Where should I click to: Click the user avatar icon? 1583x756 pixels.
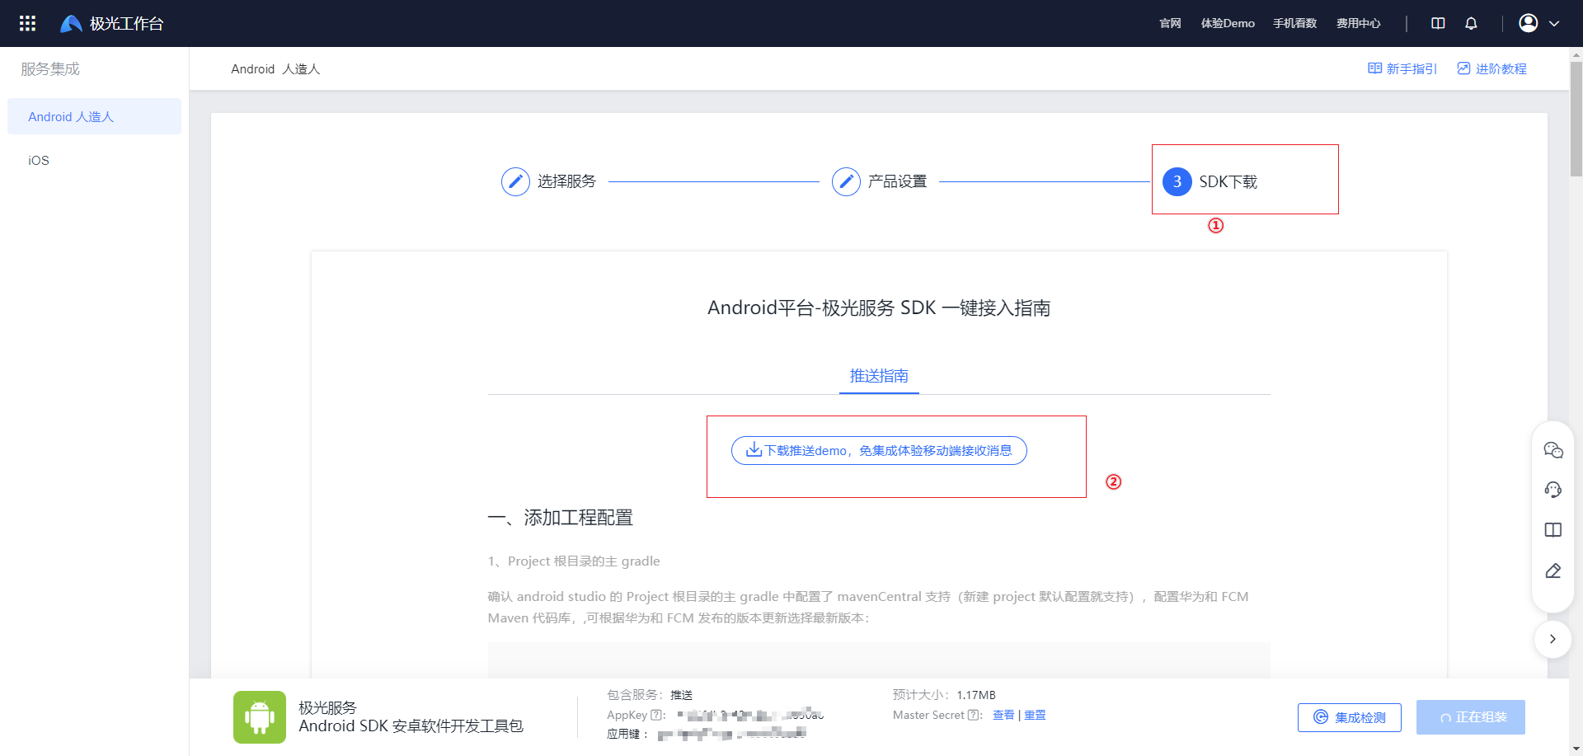pyautogui.click(x=1529, y=23)
